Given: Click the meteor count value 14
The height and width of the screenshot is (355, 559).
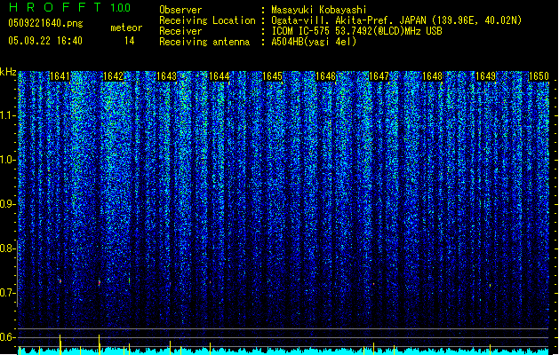Looking at the screenshot, I should coord(130,41).
